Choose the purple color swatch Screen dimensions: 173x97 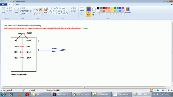point(123,8)
